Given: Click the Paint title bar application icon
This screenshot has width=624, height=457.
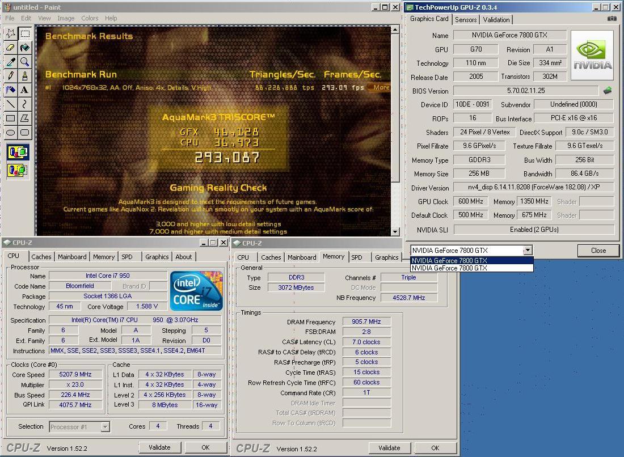Looking at the screenshot, I should click(7, 7).
